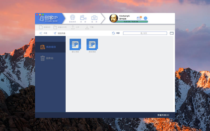Select the second project tile 测试项目
The image size is (210, 131).
pos(92,46)
